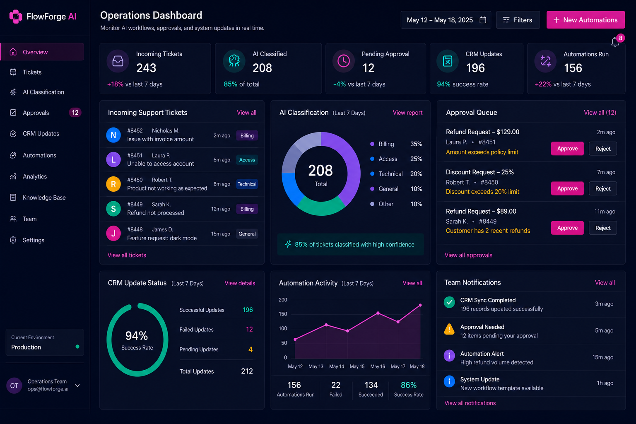Click ticket row Feature request: dark mode
Screen dimensions: 636x424
tap(182, 234)
